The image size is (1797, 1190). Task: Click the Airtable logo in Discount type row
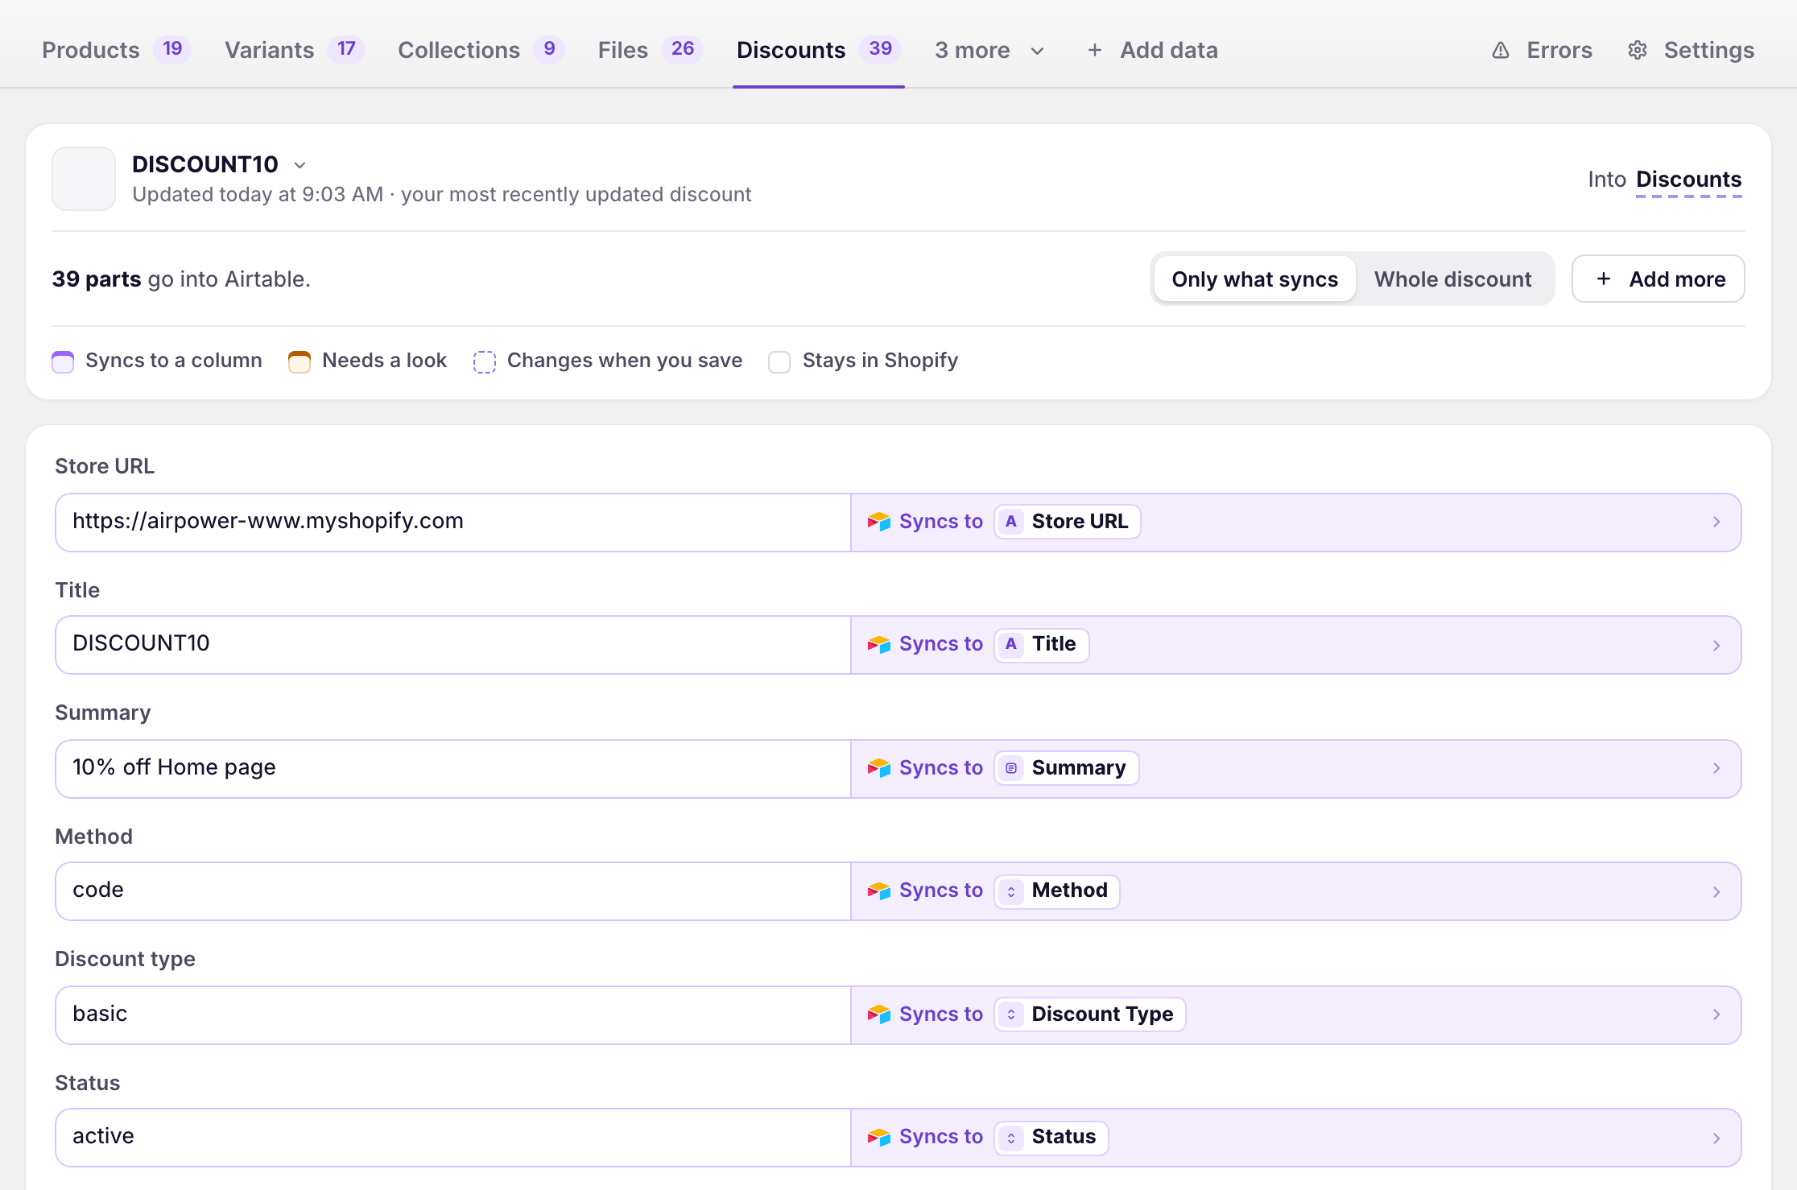pyautogui.click(x=878, y=1014)
